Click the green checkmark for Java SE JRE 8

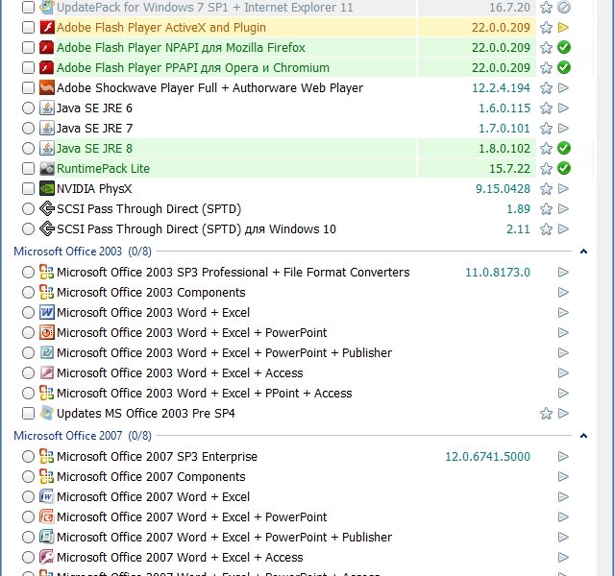(563, 148)
